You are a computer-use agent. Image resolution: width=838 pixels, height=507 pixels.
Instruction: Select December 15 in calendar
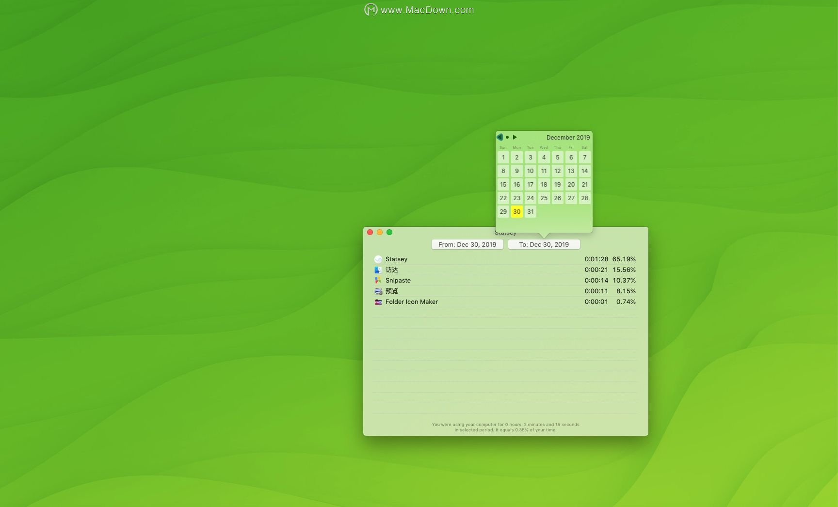click(503, 185)
